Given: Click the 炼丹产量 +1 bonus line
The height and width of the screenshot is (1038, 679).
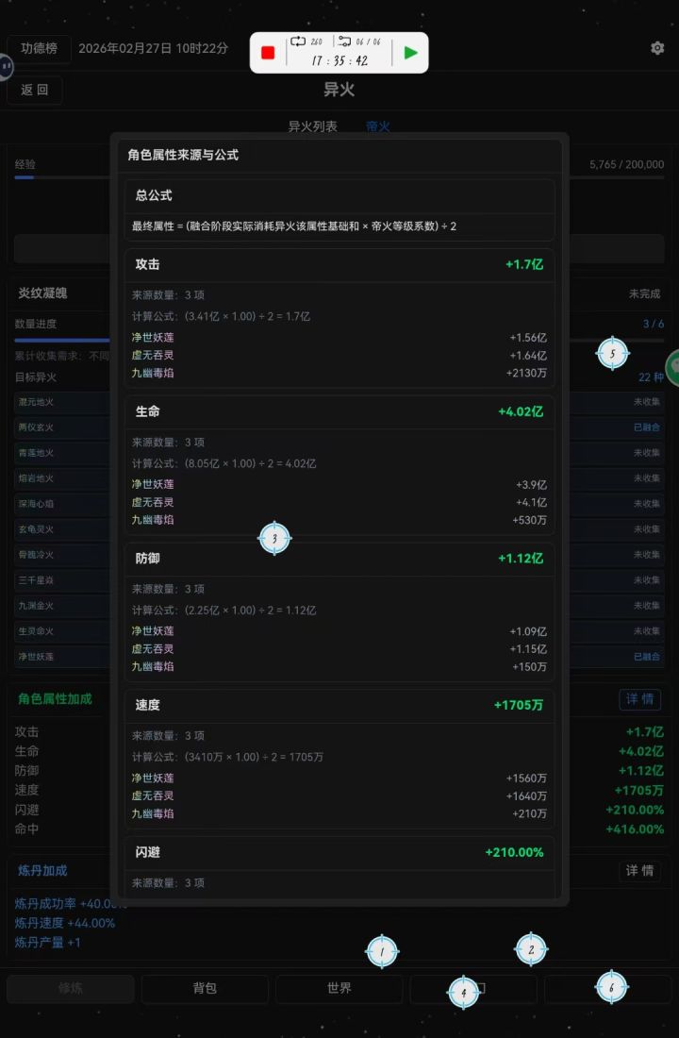Looking at the screenshot, I should tap(48, 942).
